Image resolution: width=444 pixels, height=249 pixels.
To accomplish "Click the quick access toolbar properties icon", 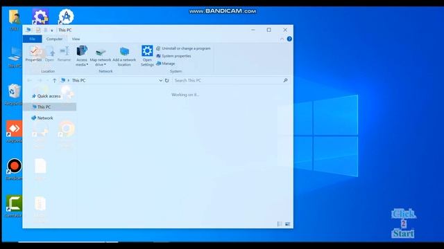I will tap(38, 30).
